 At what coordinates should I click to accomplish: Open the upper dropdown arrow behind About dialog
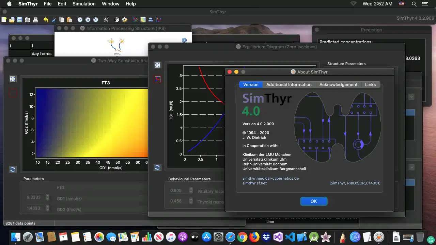click(x=411, y=97)
